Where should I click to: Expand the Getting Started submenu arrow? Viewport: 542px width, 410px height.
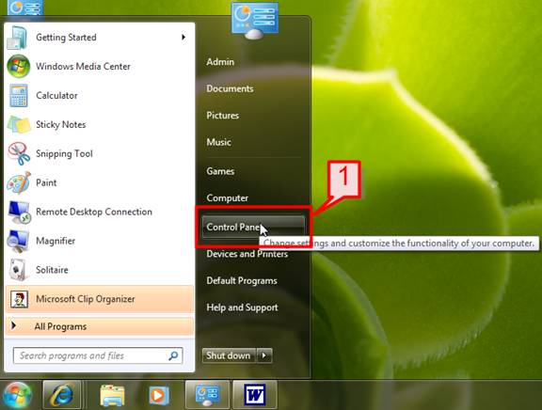click(183, 37)
